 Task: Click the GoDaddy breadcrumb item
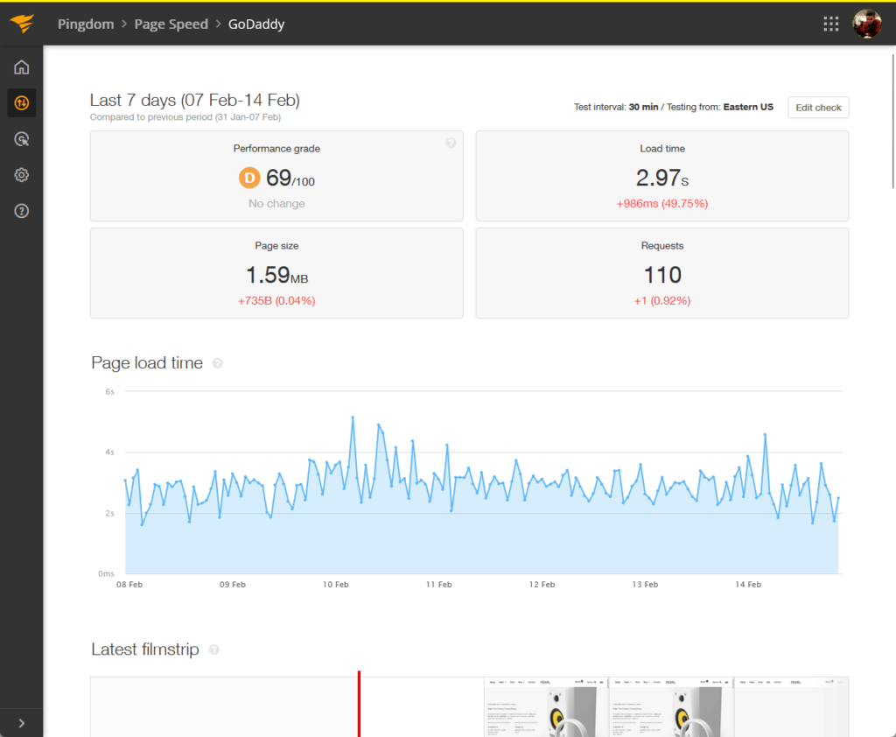(x=256, y=24)
